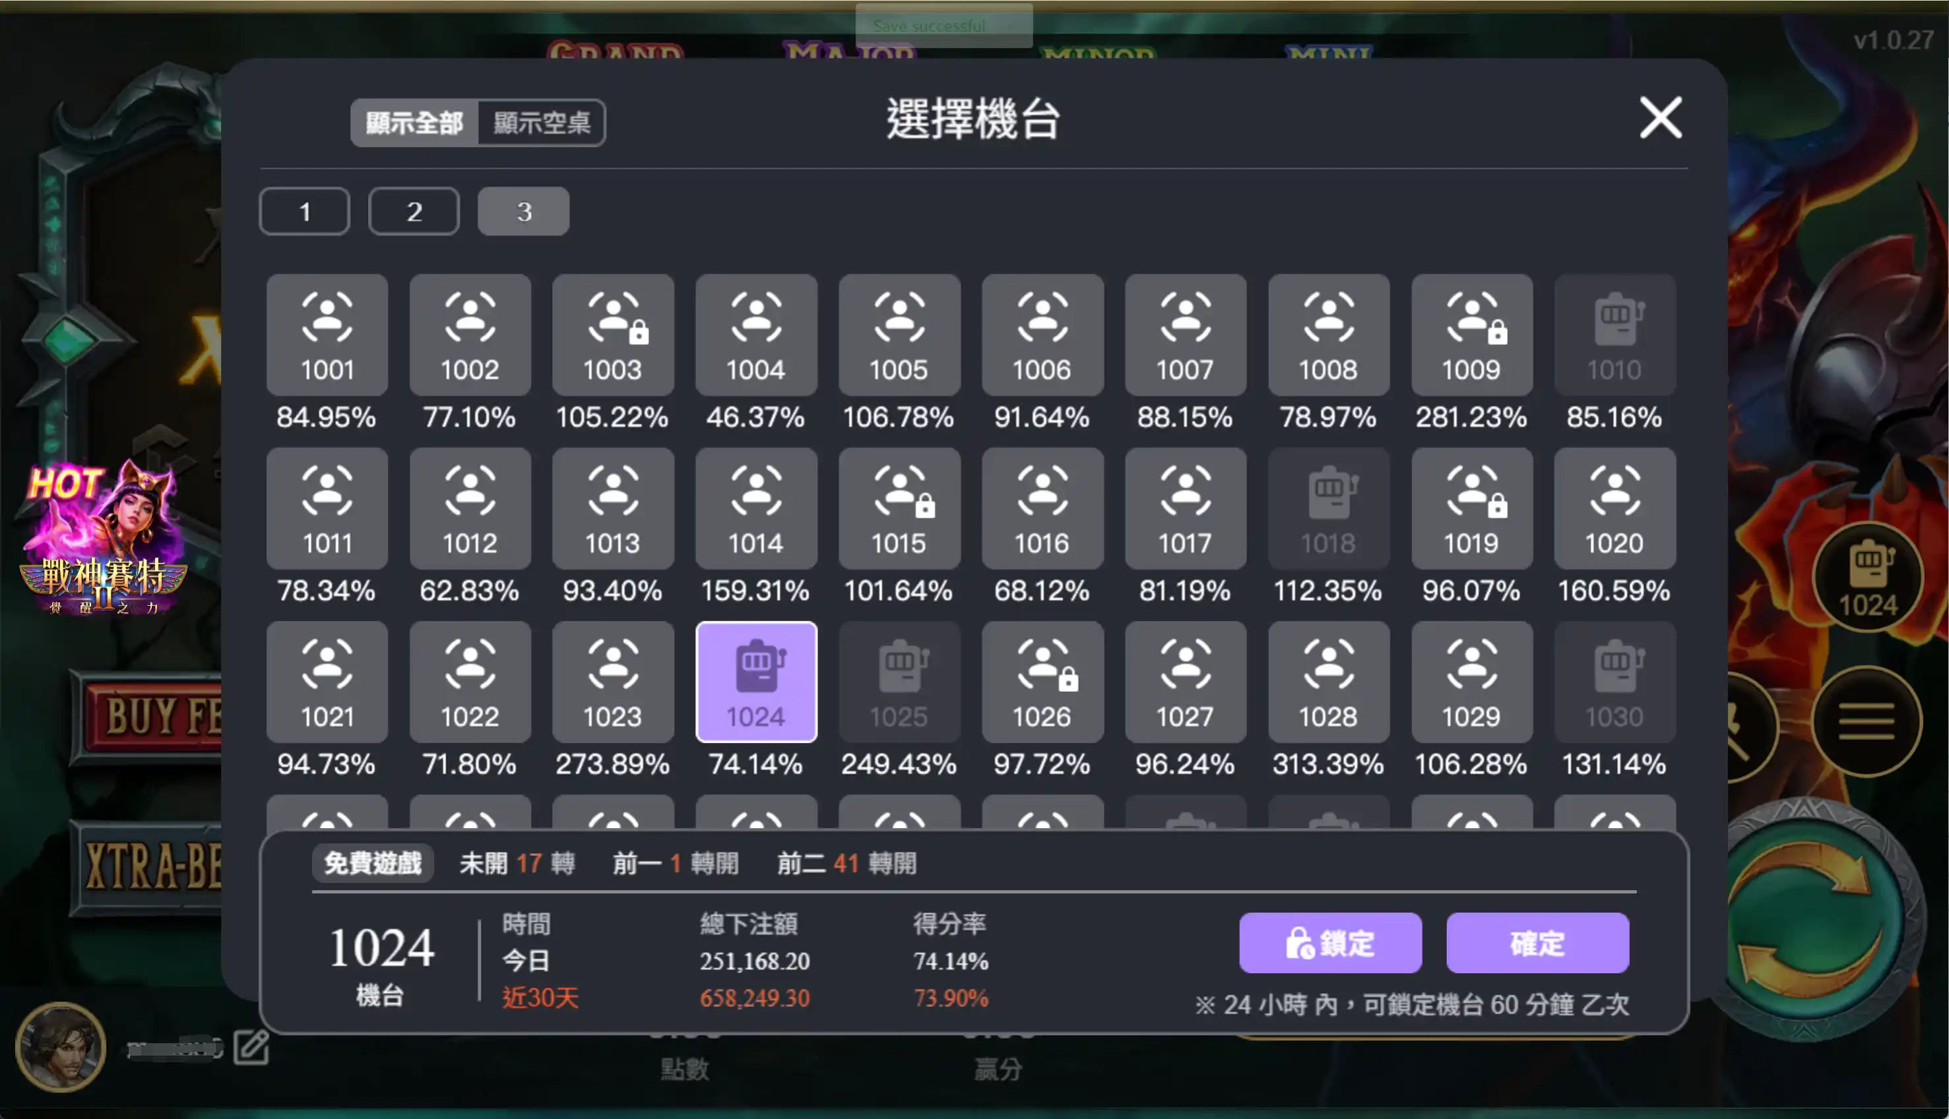Click the 今日 row label
Viewport: 1949px width, 1119px height.
coord(526,961)
